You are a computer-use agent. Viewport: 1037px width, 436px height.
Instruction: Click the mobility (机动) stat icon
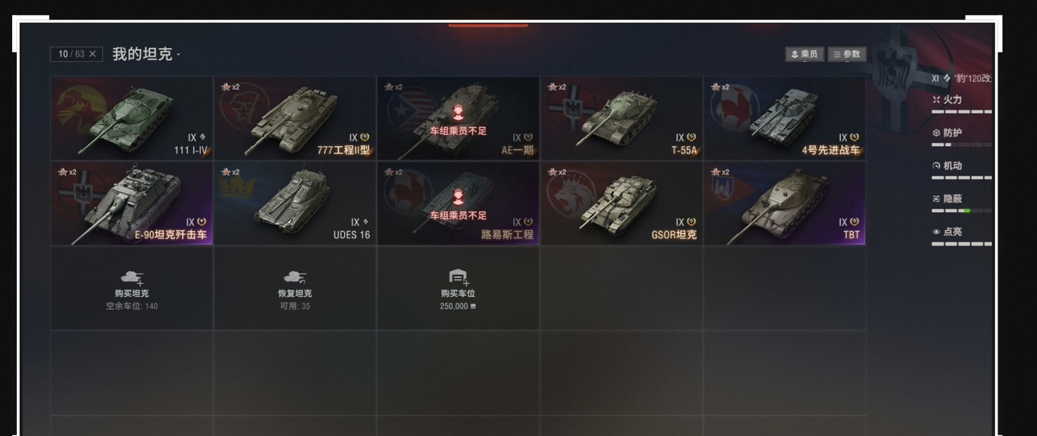click(x=936, y=165)
